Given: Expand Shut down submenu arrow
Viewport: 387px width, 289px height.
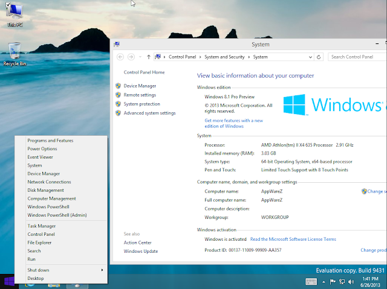Looking at the screenshot, I should click(102, 270).
